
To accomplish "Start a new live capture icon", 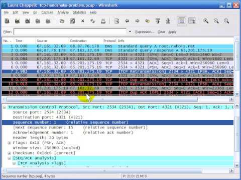I will (28, 21).
